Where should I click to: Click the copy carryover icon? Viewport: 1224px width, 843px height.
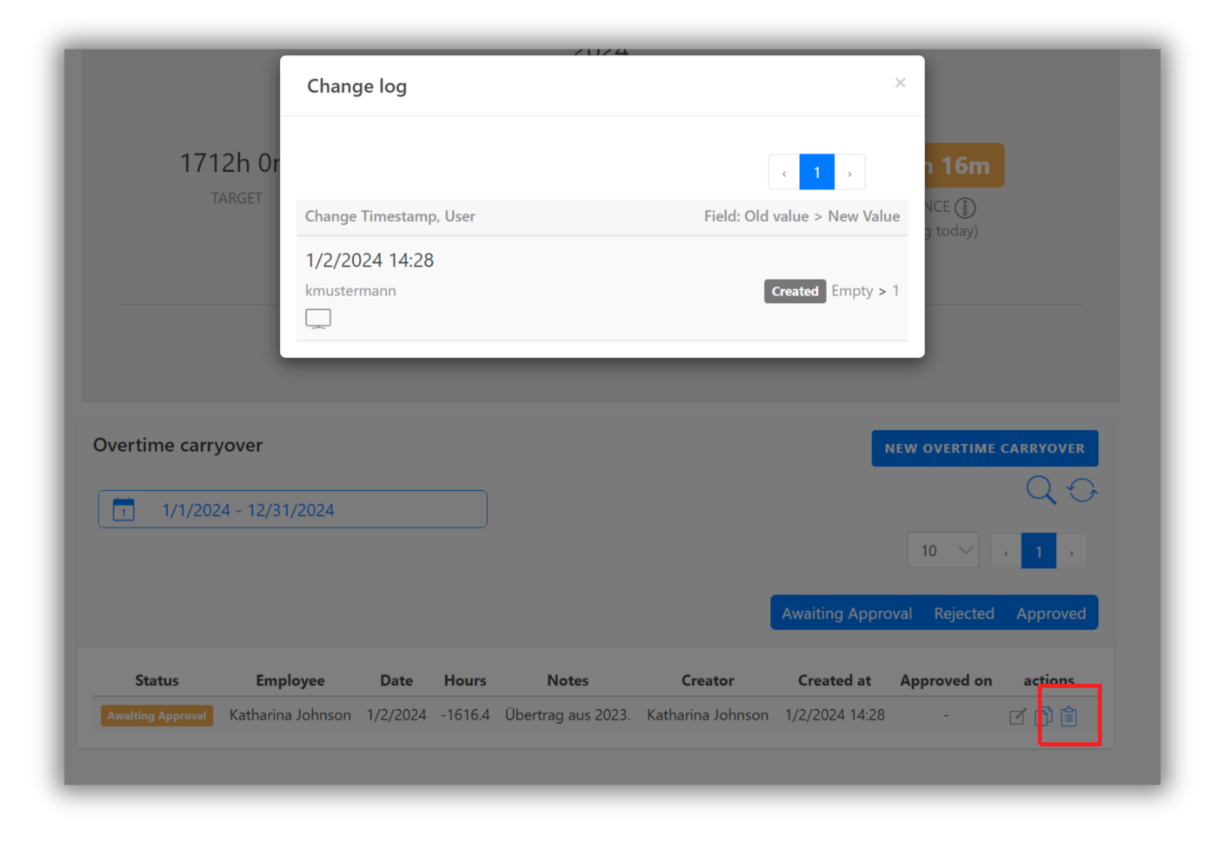1043,717
